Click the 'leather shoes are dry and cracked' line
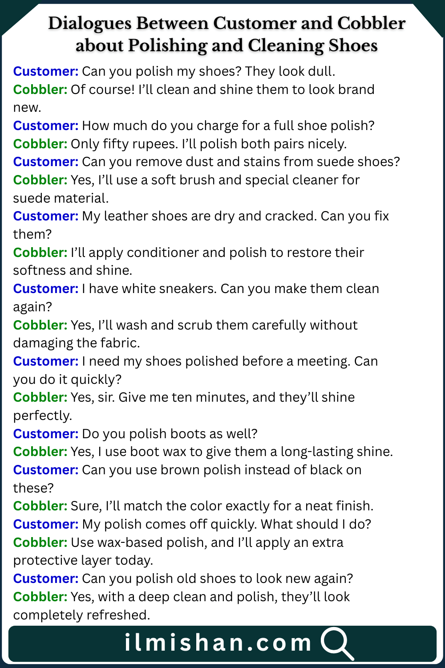445x668 pixels. pyautogui.click(x=235, y=216)
